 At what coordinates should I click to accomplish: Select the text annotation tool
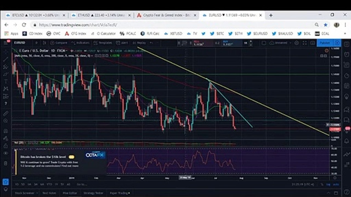tap(5, 82)
